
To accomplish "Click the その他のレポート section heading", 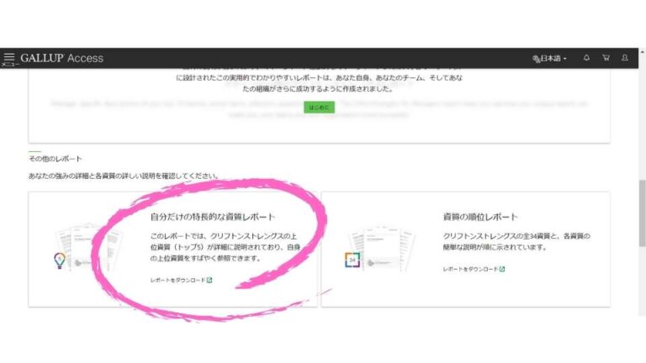I will point(55,159).
